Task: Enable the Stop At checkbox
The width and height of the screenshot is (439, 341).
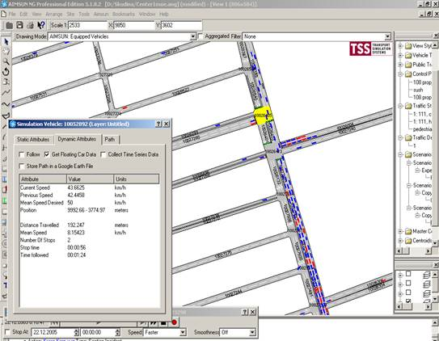Action: click(7, 332)
